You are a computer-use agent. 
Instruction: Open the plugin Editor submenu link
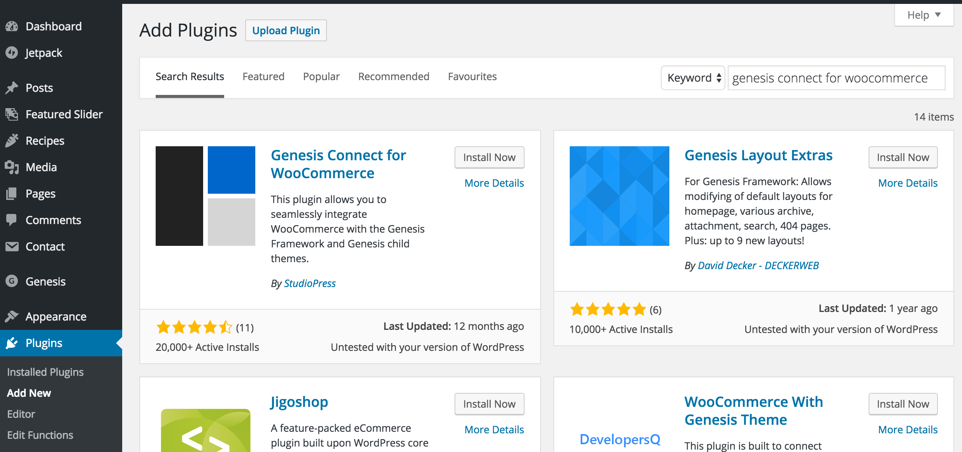21,414
